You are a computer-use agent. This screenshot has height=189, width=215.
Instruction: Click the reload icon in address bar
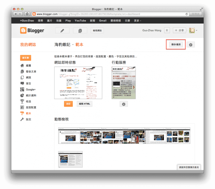pyautogui.click(x=187, y=14)
